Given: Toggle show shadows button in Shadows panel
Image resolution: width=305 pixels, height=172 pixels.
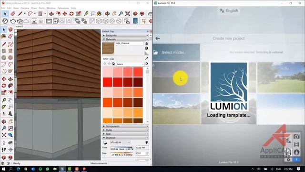Looking at the screenshot, I should coord(105,142).
